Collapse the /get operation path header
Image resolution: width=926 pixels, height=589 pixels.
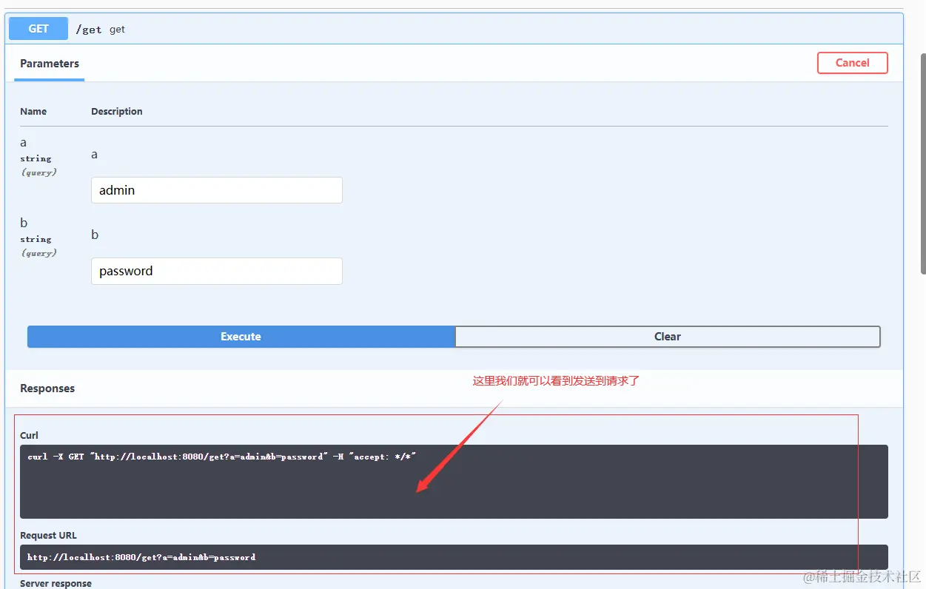[x=89, y=30]
